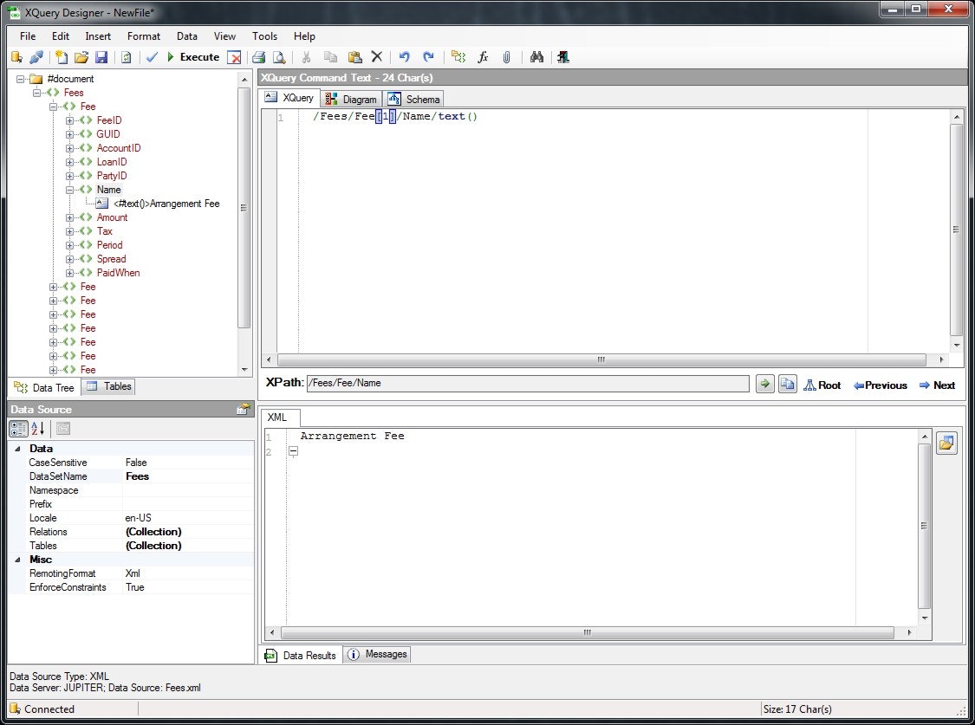The width and height of the screenshot is (975, 725).
Task: Open the Find binoculars icon
Action: (x=536, y=57)
